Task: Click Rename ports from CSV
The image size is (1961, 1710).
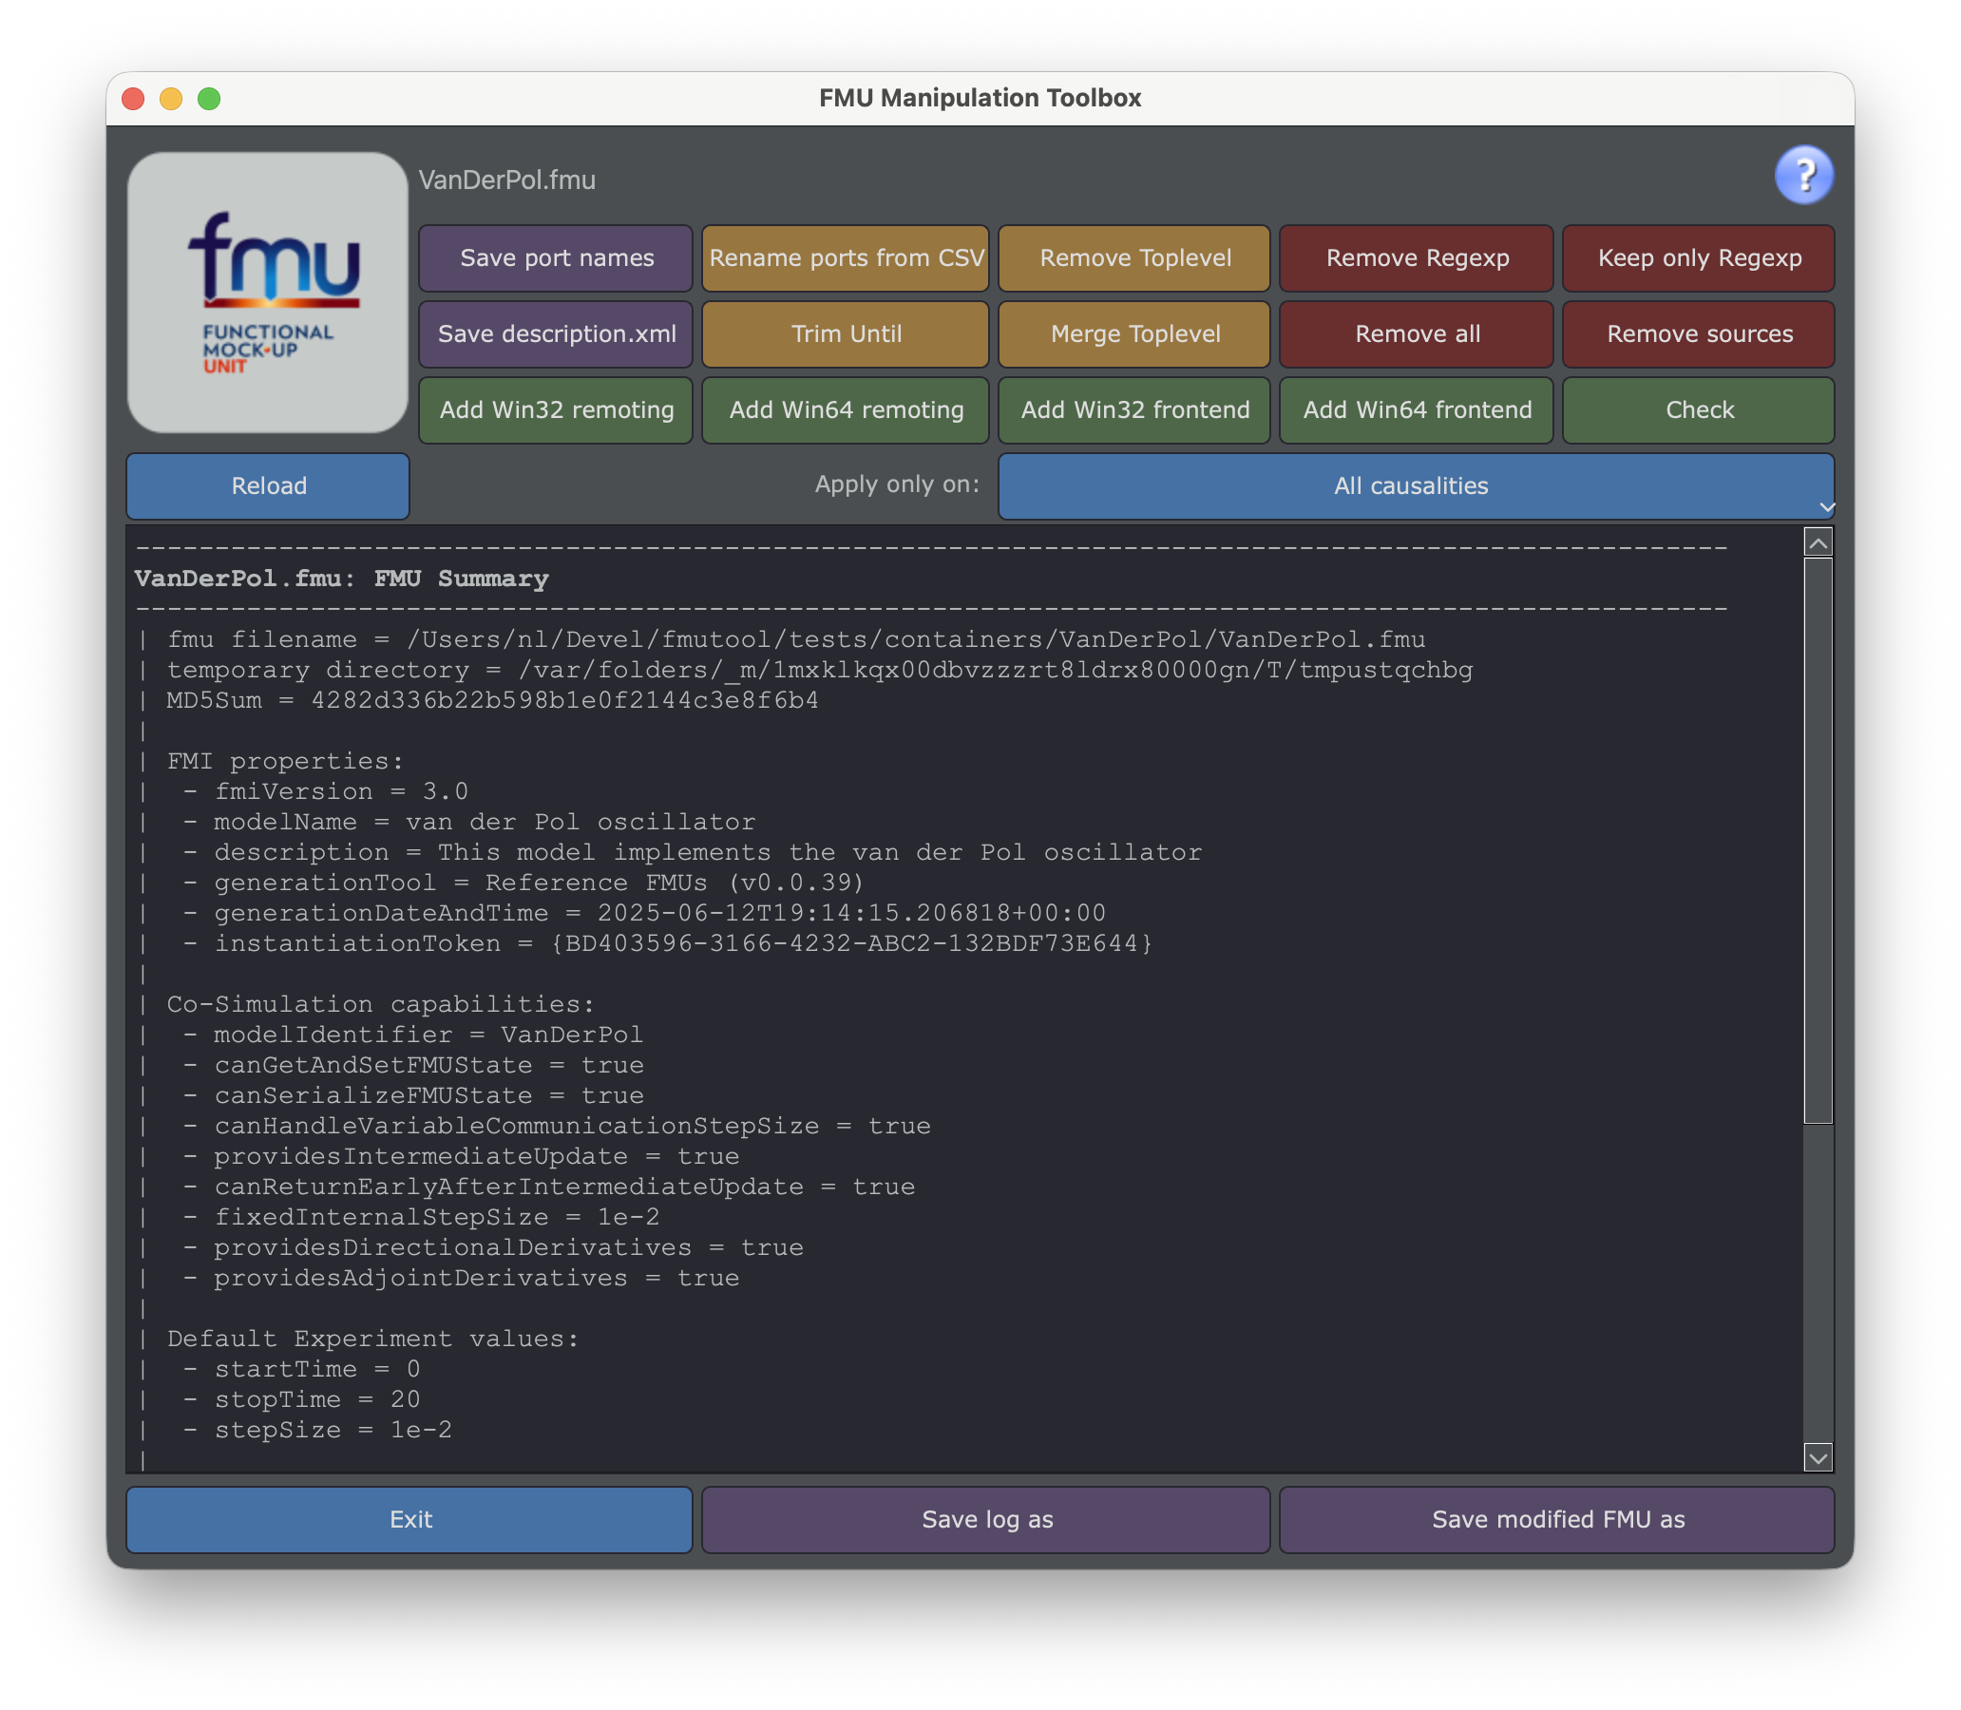Action: click(846, 257)
